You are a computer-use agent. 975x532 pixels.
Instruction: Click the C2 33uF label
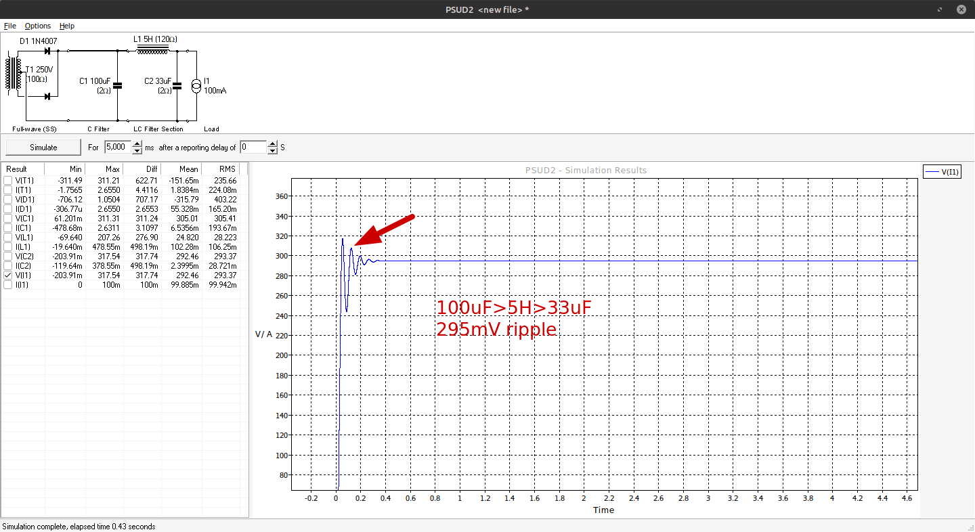tap(157, 81)
